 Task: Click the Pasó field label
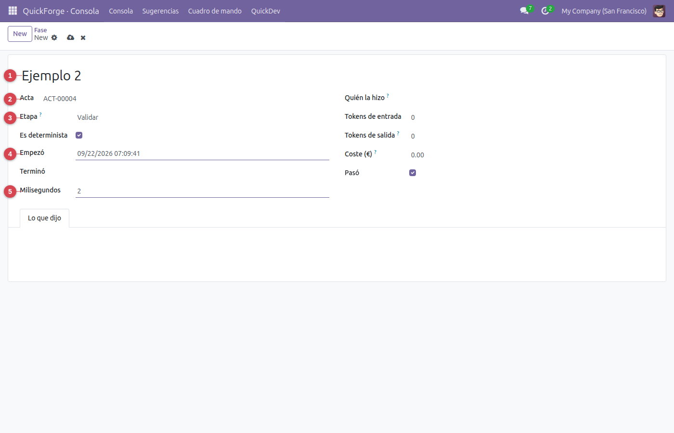click(x=352, y=173)
